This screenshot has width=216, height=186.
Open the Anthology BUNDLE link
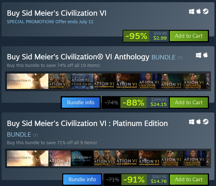[163, 57]
